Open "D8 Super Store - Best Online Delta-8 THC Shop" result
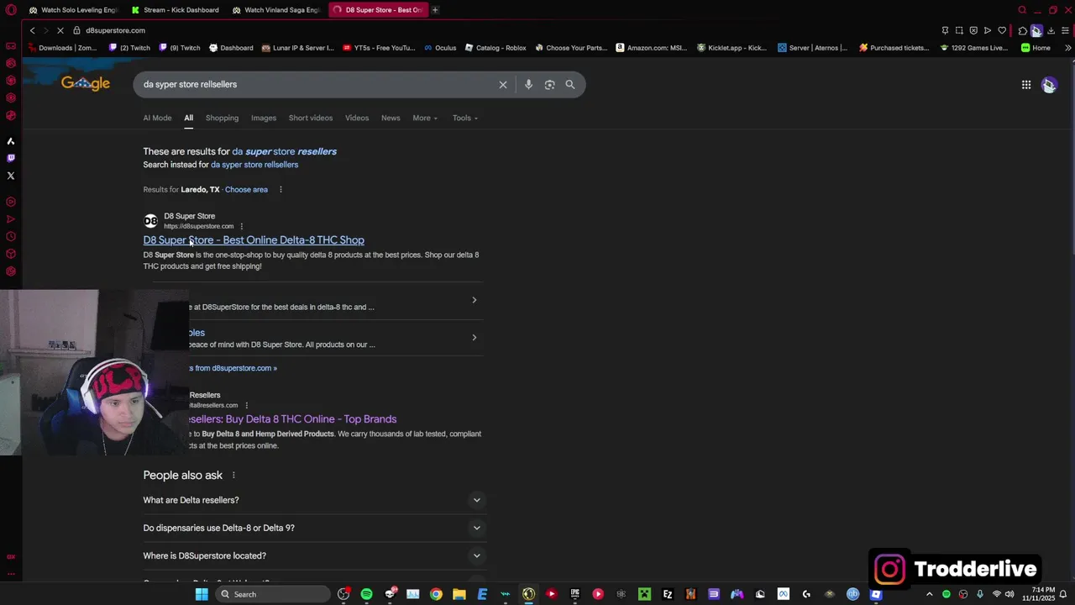Viewport: 1075px width, 605px height. point(254,240)
